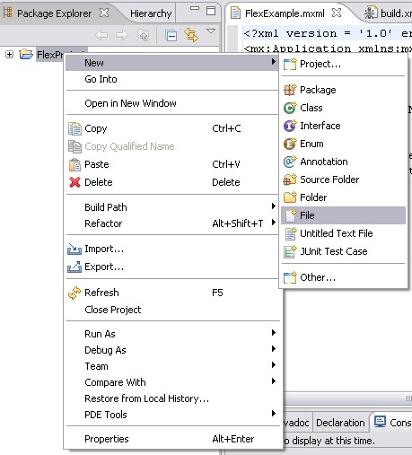Select the FlexExample.mxml editor tab

pos(285,13)
